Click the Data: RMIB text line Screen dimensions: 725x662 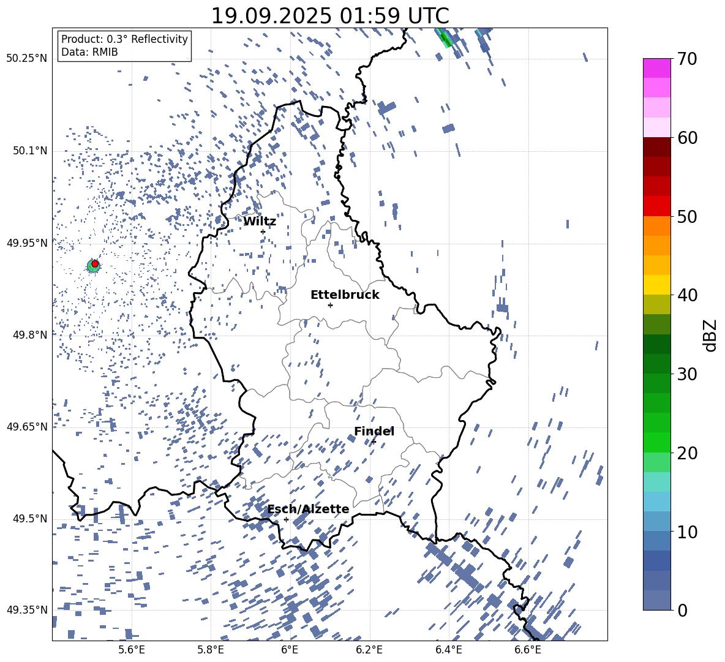pyautogui.click(x=89, y=53)
